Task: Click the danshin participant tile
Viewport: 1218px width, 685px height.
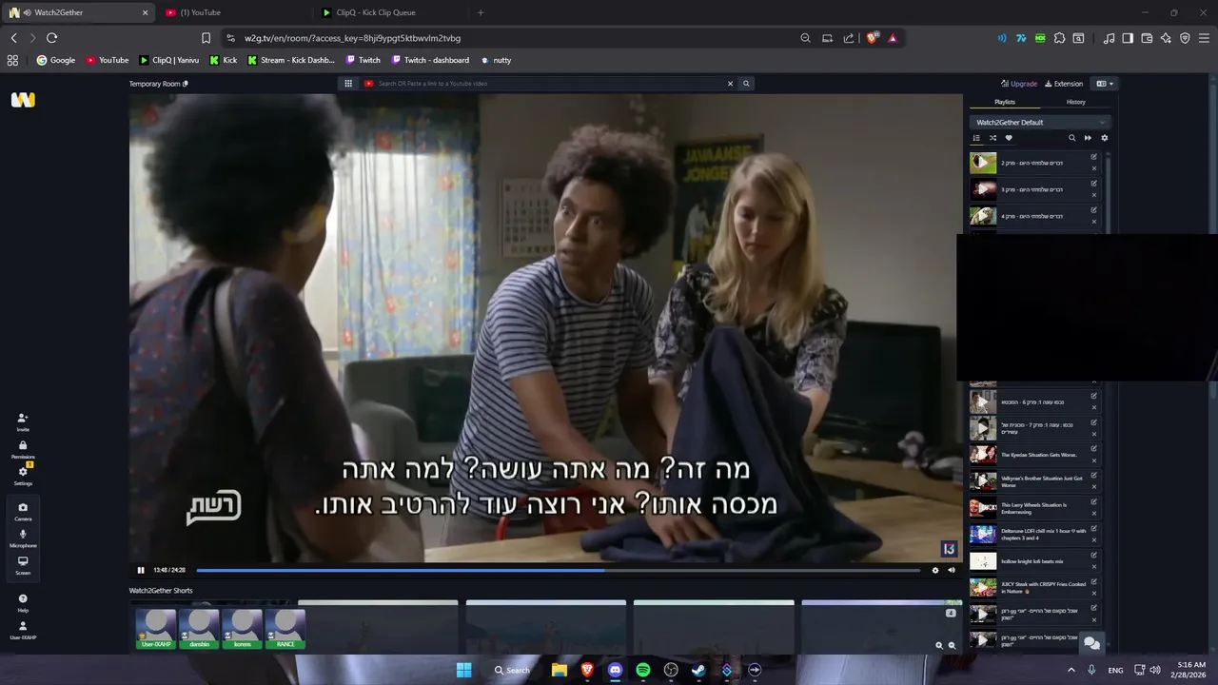Action: (199, 628)
